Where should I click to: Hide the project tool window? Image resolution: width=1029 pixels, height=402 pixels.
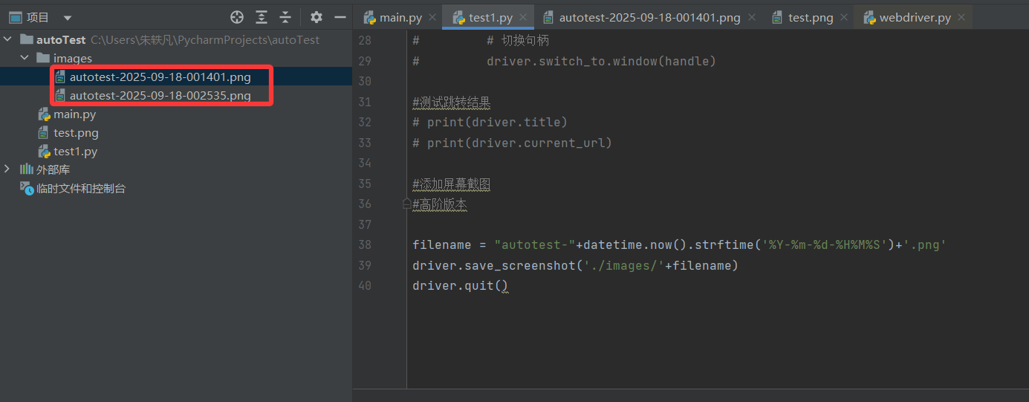340,17
